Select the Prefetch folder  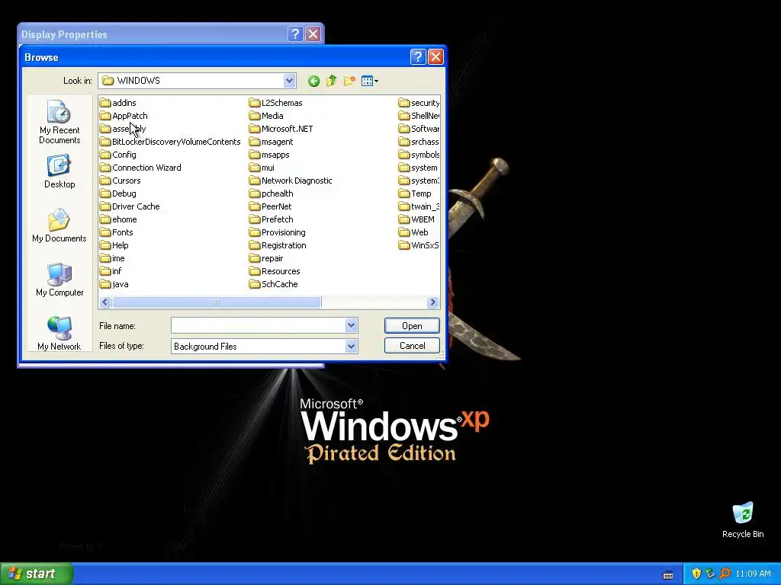pyautogui.click(x=272, y=219)
